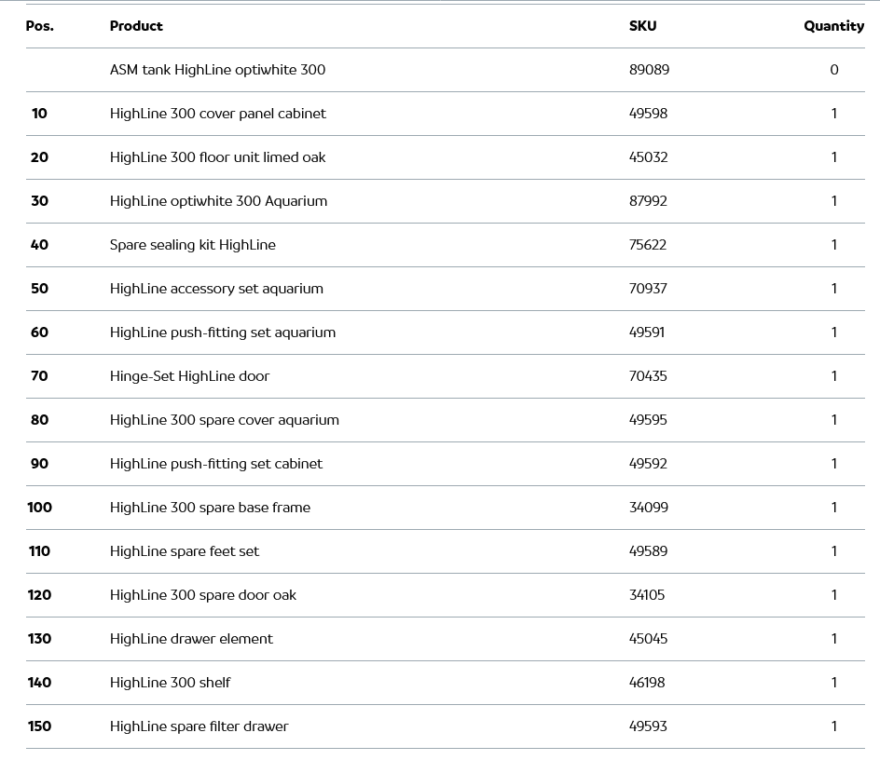
Task: Click the Product column header
Action: [x=136, y=26]
